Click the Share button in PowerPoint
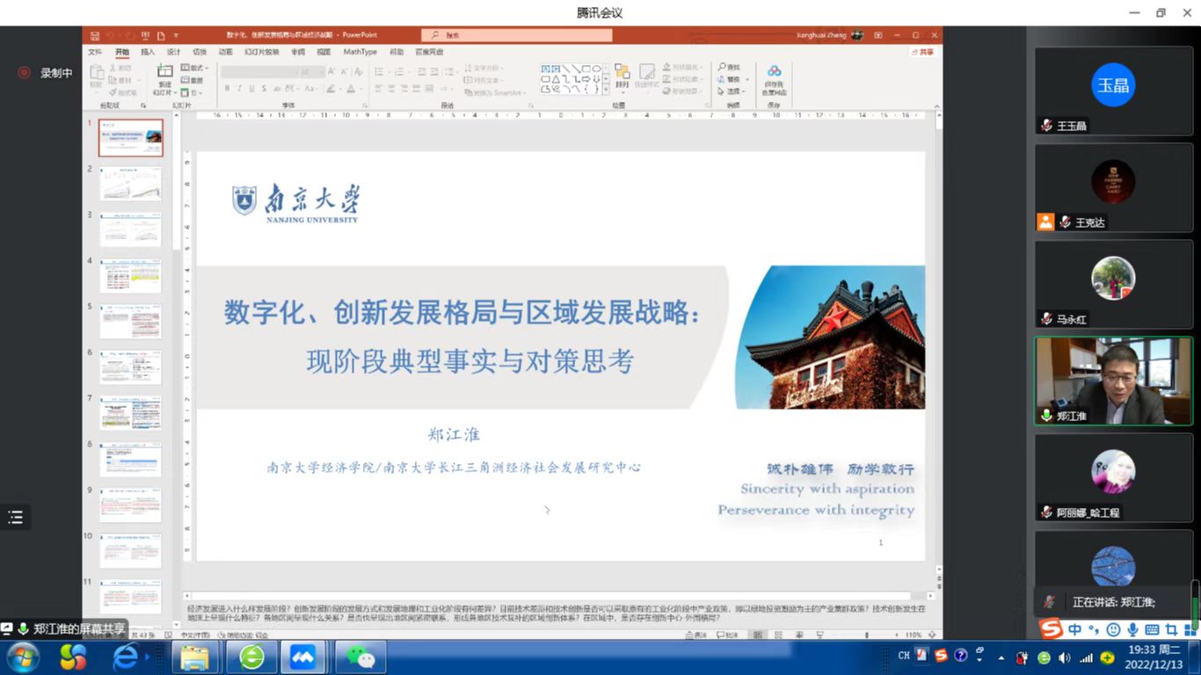Viewport: 1201px width, 675px height. pos(922,52)
